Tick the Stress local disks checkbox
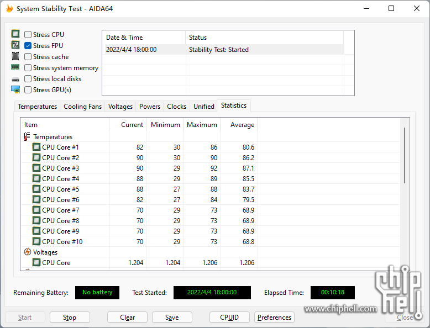 point(28,79)
